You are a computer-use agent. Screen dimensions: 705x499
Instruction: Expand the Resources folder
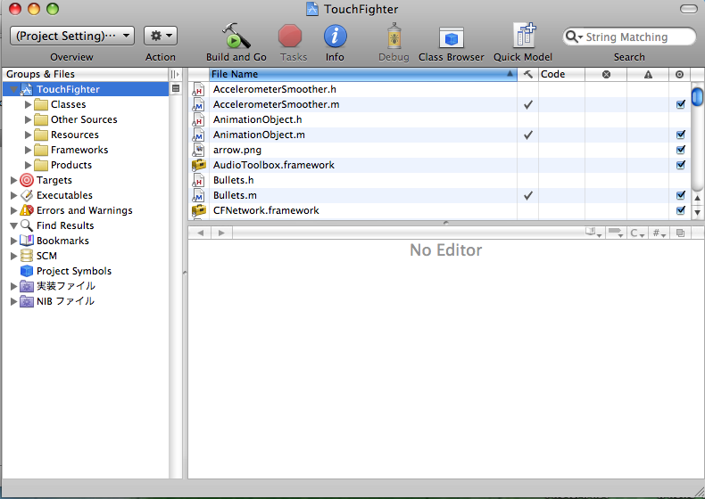click(x=28, y=135)
